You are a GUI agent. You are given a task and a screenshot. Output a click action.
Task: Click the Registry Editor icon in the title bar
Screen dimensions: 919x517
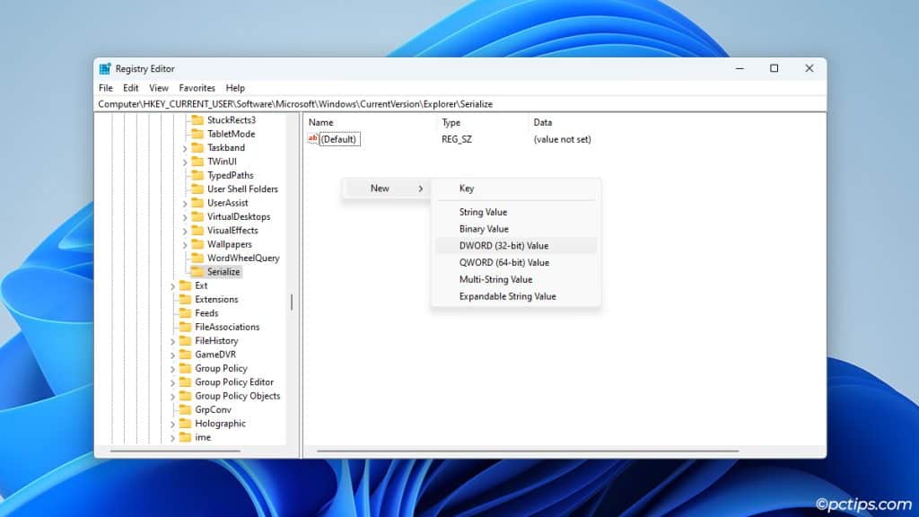105,68
